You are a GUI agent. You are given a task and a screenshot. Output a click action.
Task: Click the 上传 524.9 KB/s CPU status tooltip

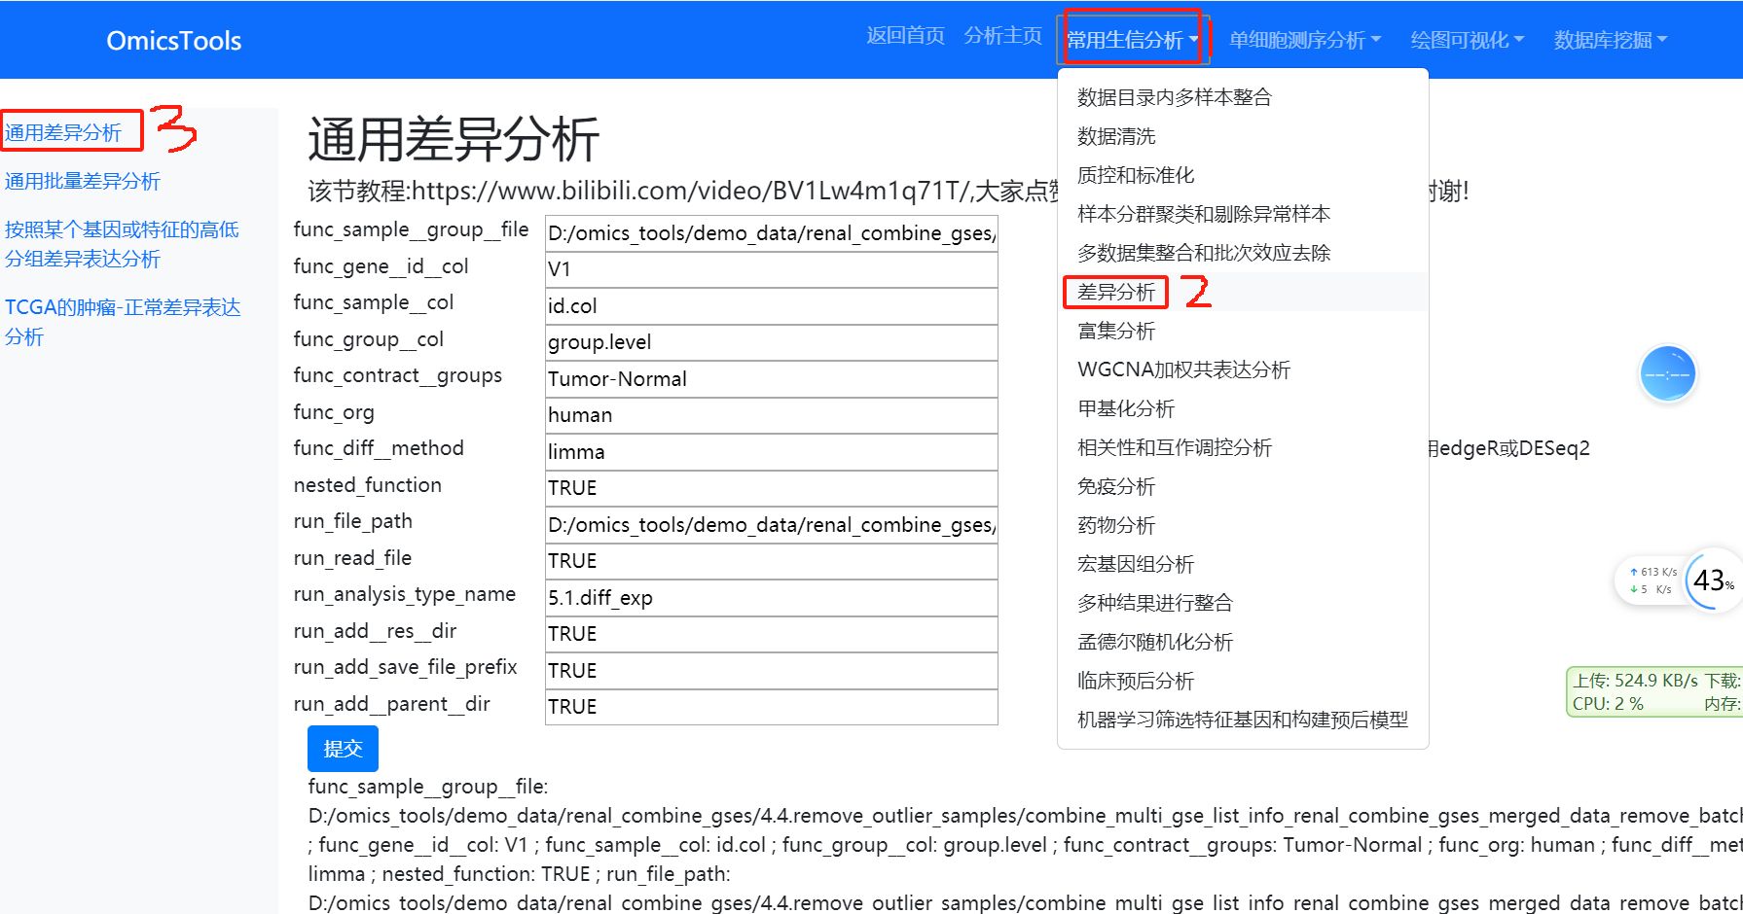tap(1654, 692)
